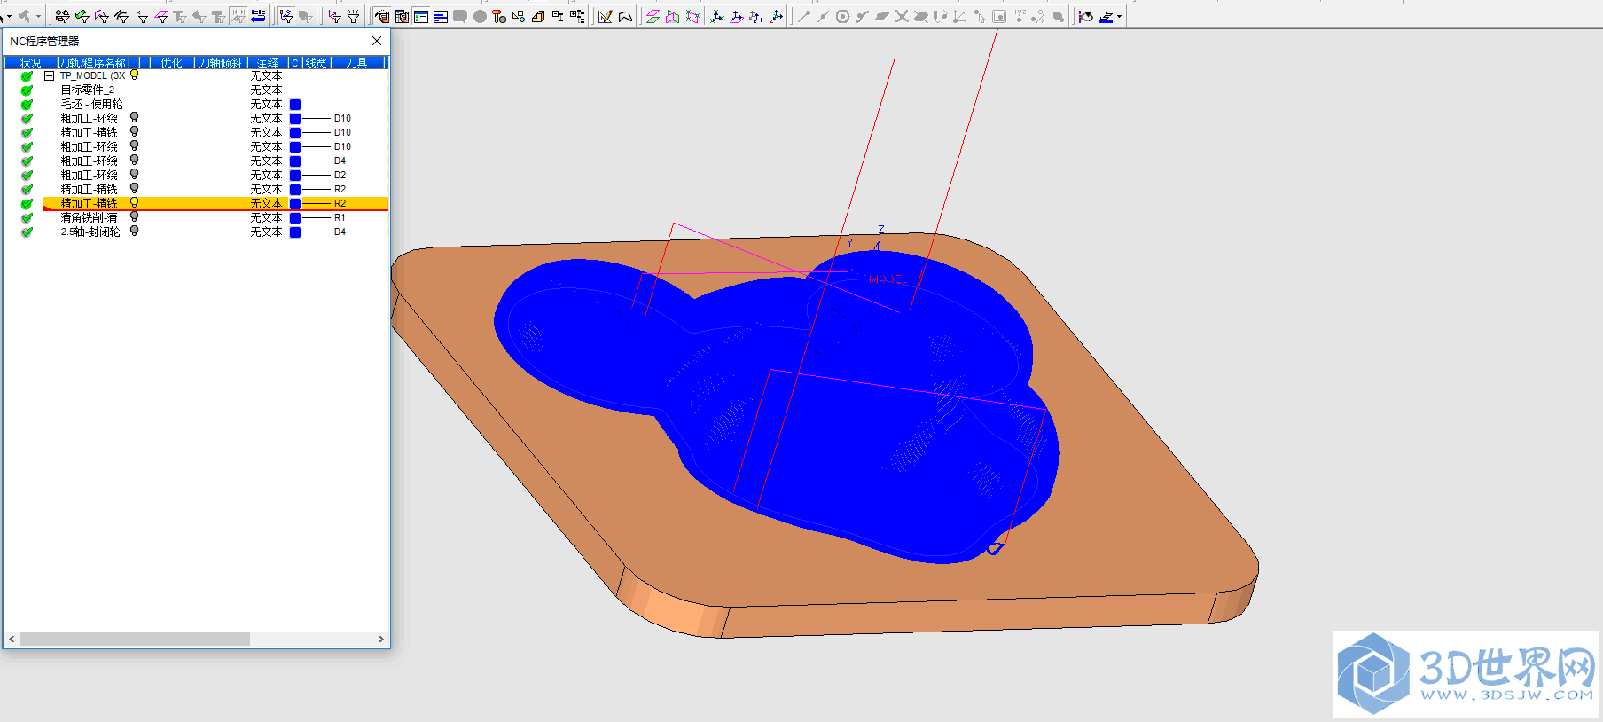Toggle the bulb on 清角铣削-清 row
Image resolution: width=1603 pixels, height=722 pixels.
[x=135, y=217]
